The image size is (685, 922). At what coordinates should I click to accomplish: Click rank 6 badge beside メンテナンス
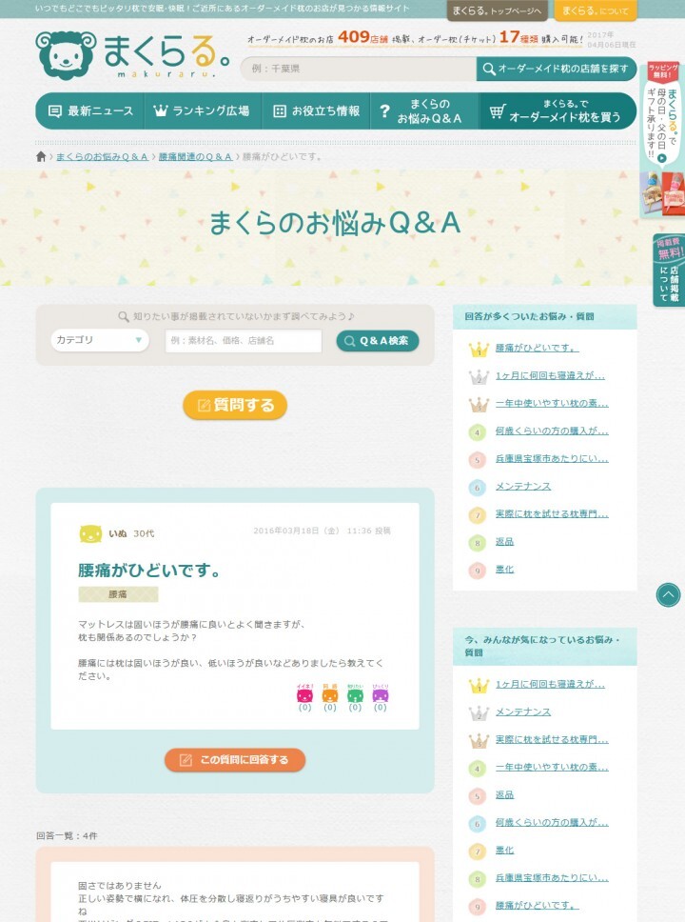(x=477, y=488)
